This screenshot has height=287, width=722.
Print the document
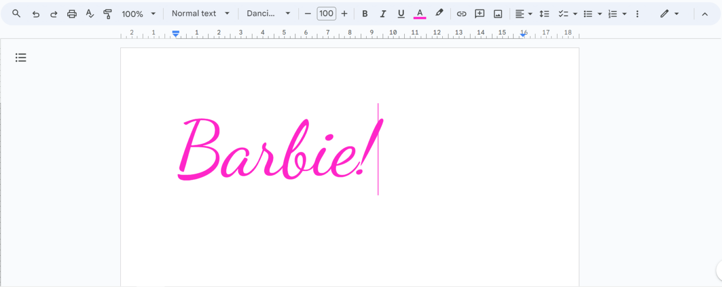(71, 14)
